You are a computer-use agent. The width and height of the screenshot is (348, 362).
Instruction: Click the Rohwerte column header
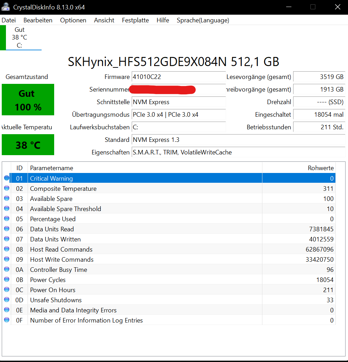coord(299,168)
